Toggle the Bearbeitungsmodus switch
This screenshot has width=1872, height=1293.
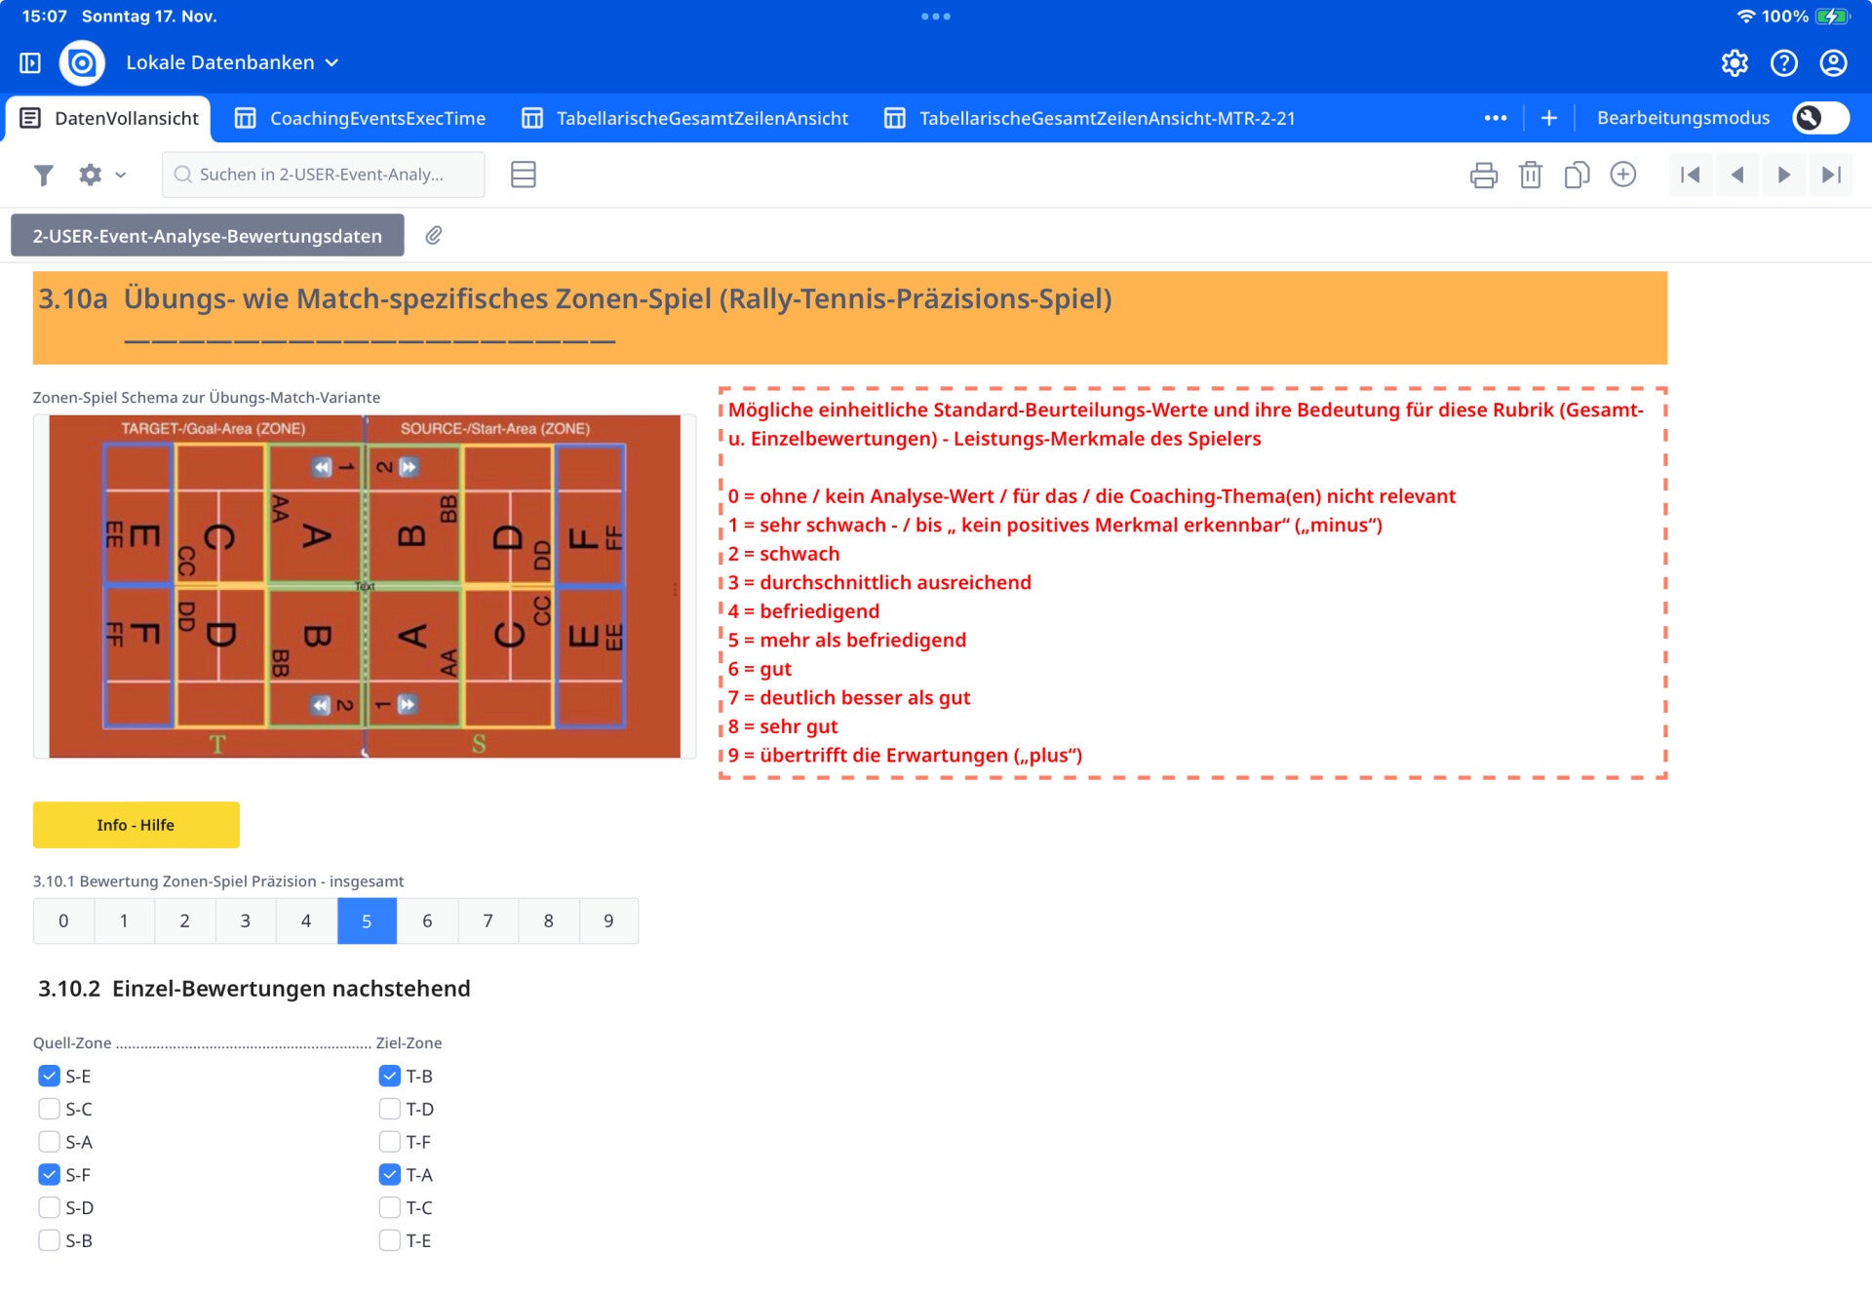point(1819,118)
